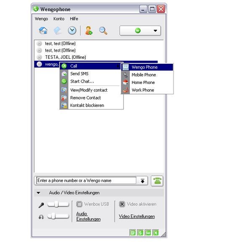Select Home Phone in the Call submenu
Screen dimensions: 252x245
tap(147, 82)
